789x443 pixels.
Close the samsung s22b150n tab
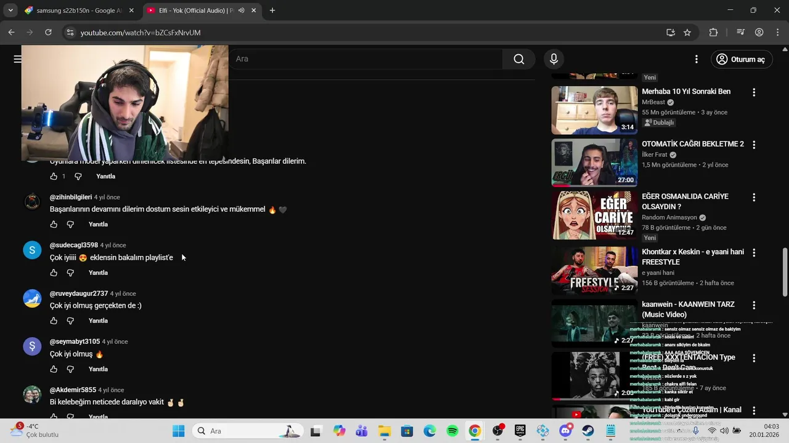(x=131, y=10)
